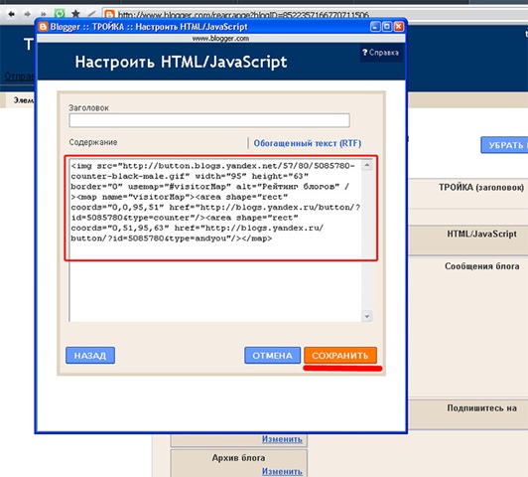The height and width of the screenshot is (477, 528).
Task: Click the browser address bar URL
Action: click(x=243, y=15)
